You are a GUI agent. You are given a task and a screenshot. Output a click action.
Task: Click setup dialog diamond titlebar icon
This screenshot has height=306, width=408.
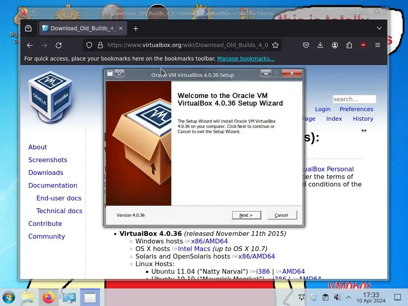click(x=120, y=73)
